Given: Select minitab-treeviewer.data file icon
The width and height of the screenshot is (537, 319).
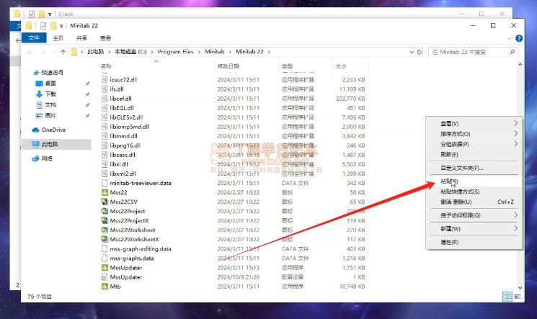Looking at the screenshot, I should [x=105, y=183].
